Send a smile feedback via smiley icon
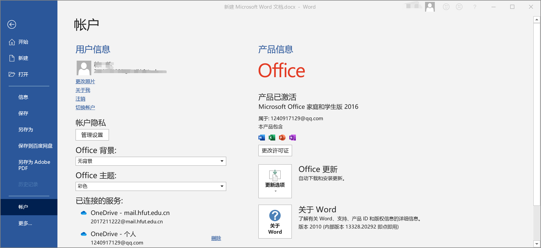The height and width of the screenshot is (248, 541). (446, 7)
